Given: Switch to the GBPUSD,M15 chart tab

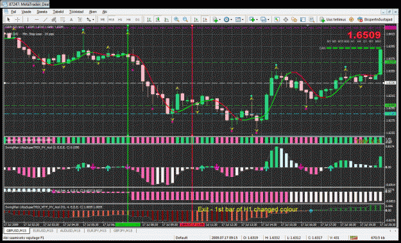Looking at the screenshot, I should coord(17,231).
